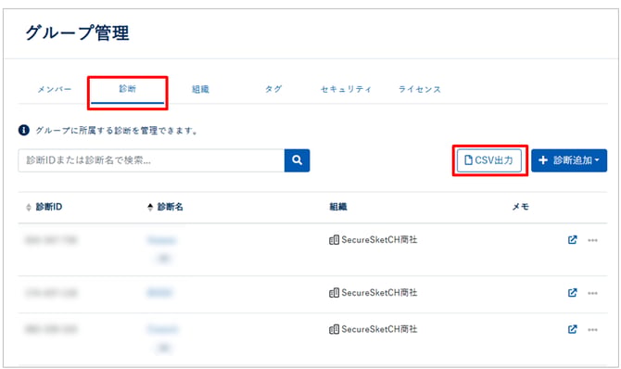Viewport: 621px width, 369px height.
Task: Click the first row's blurred 診断名 link
Action: point(161,240)
